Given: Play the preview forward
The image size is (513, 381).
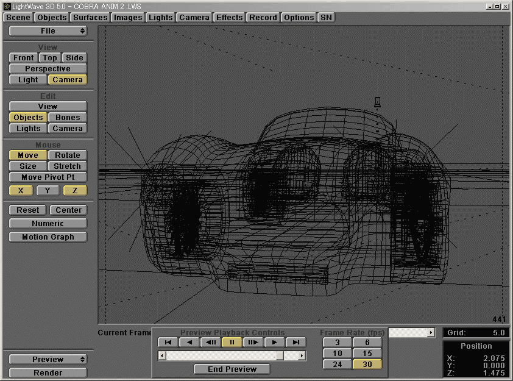Looking at the screenshot, I should pos(274,342).
